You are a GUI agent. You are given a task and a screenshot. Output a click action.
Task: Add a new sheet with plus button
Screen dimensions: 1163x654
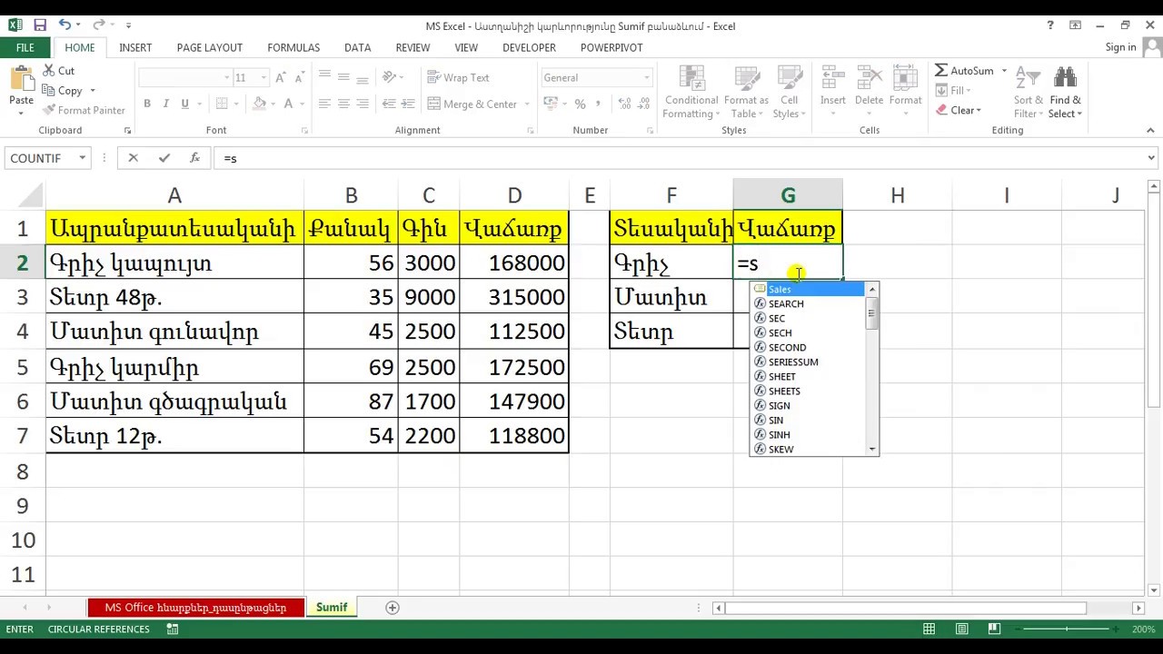[393, 608]
